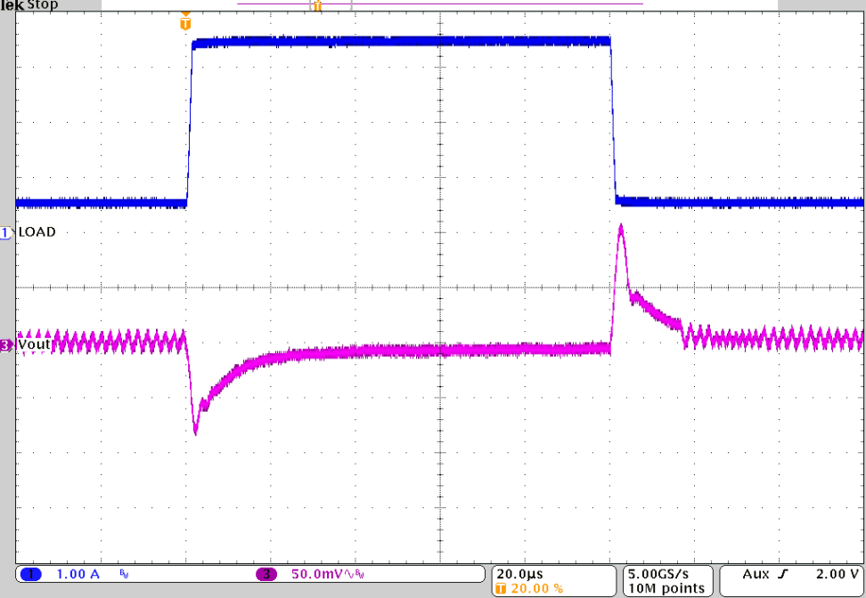Click the sample rate readout showing 5.00GS/s
866x598 pixels.
pos(659,573)
